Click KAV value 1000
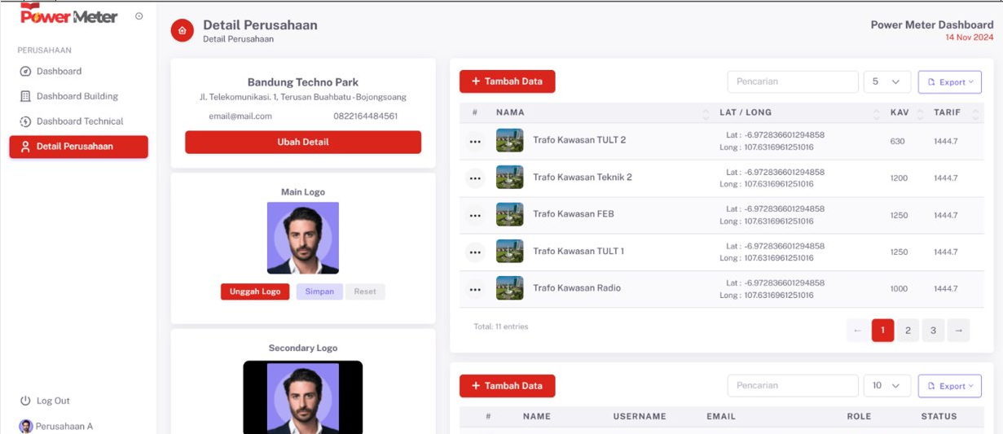 (899, 289)
